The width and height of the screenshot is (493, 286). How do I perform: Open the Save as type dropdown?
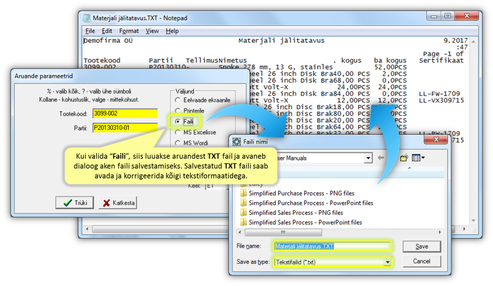387,262
